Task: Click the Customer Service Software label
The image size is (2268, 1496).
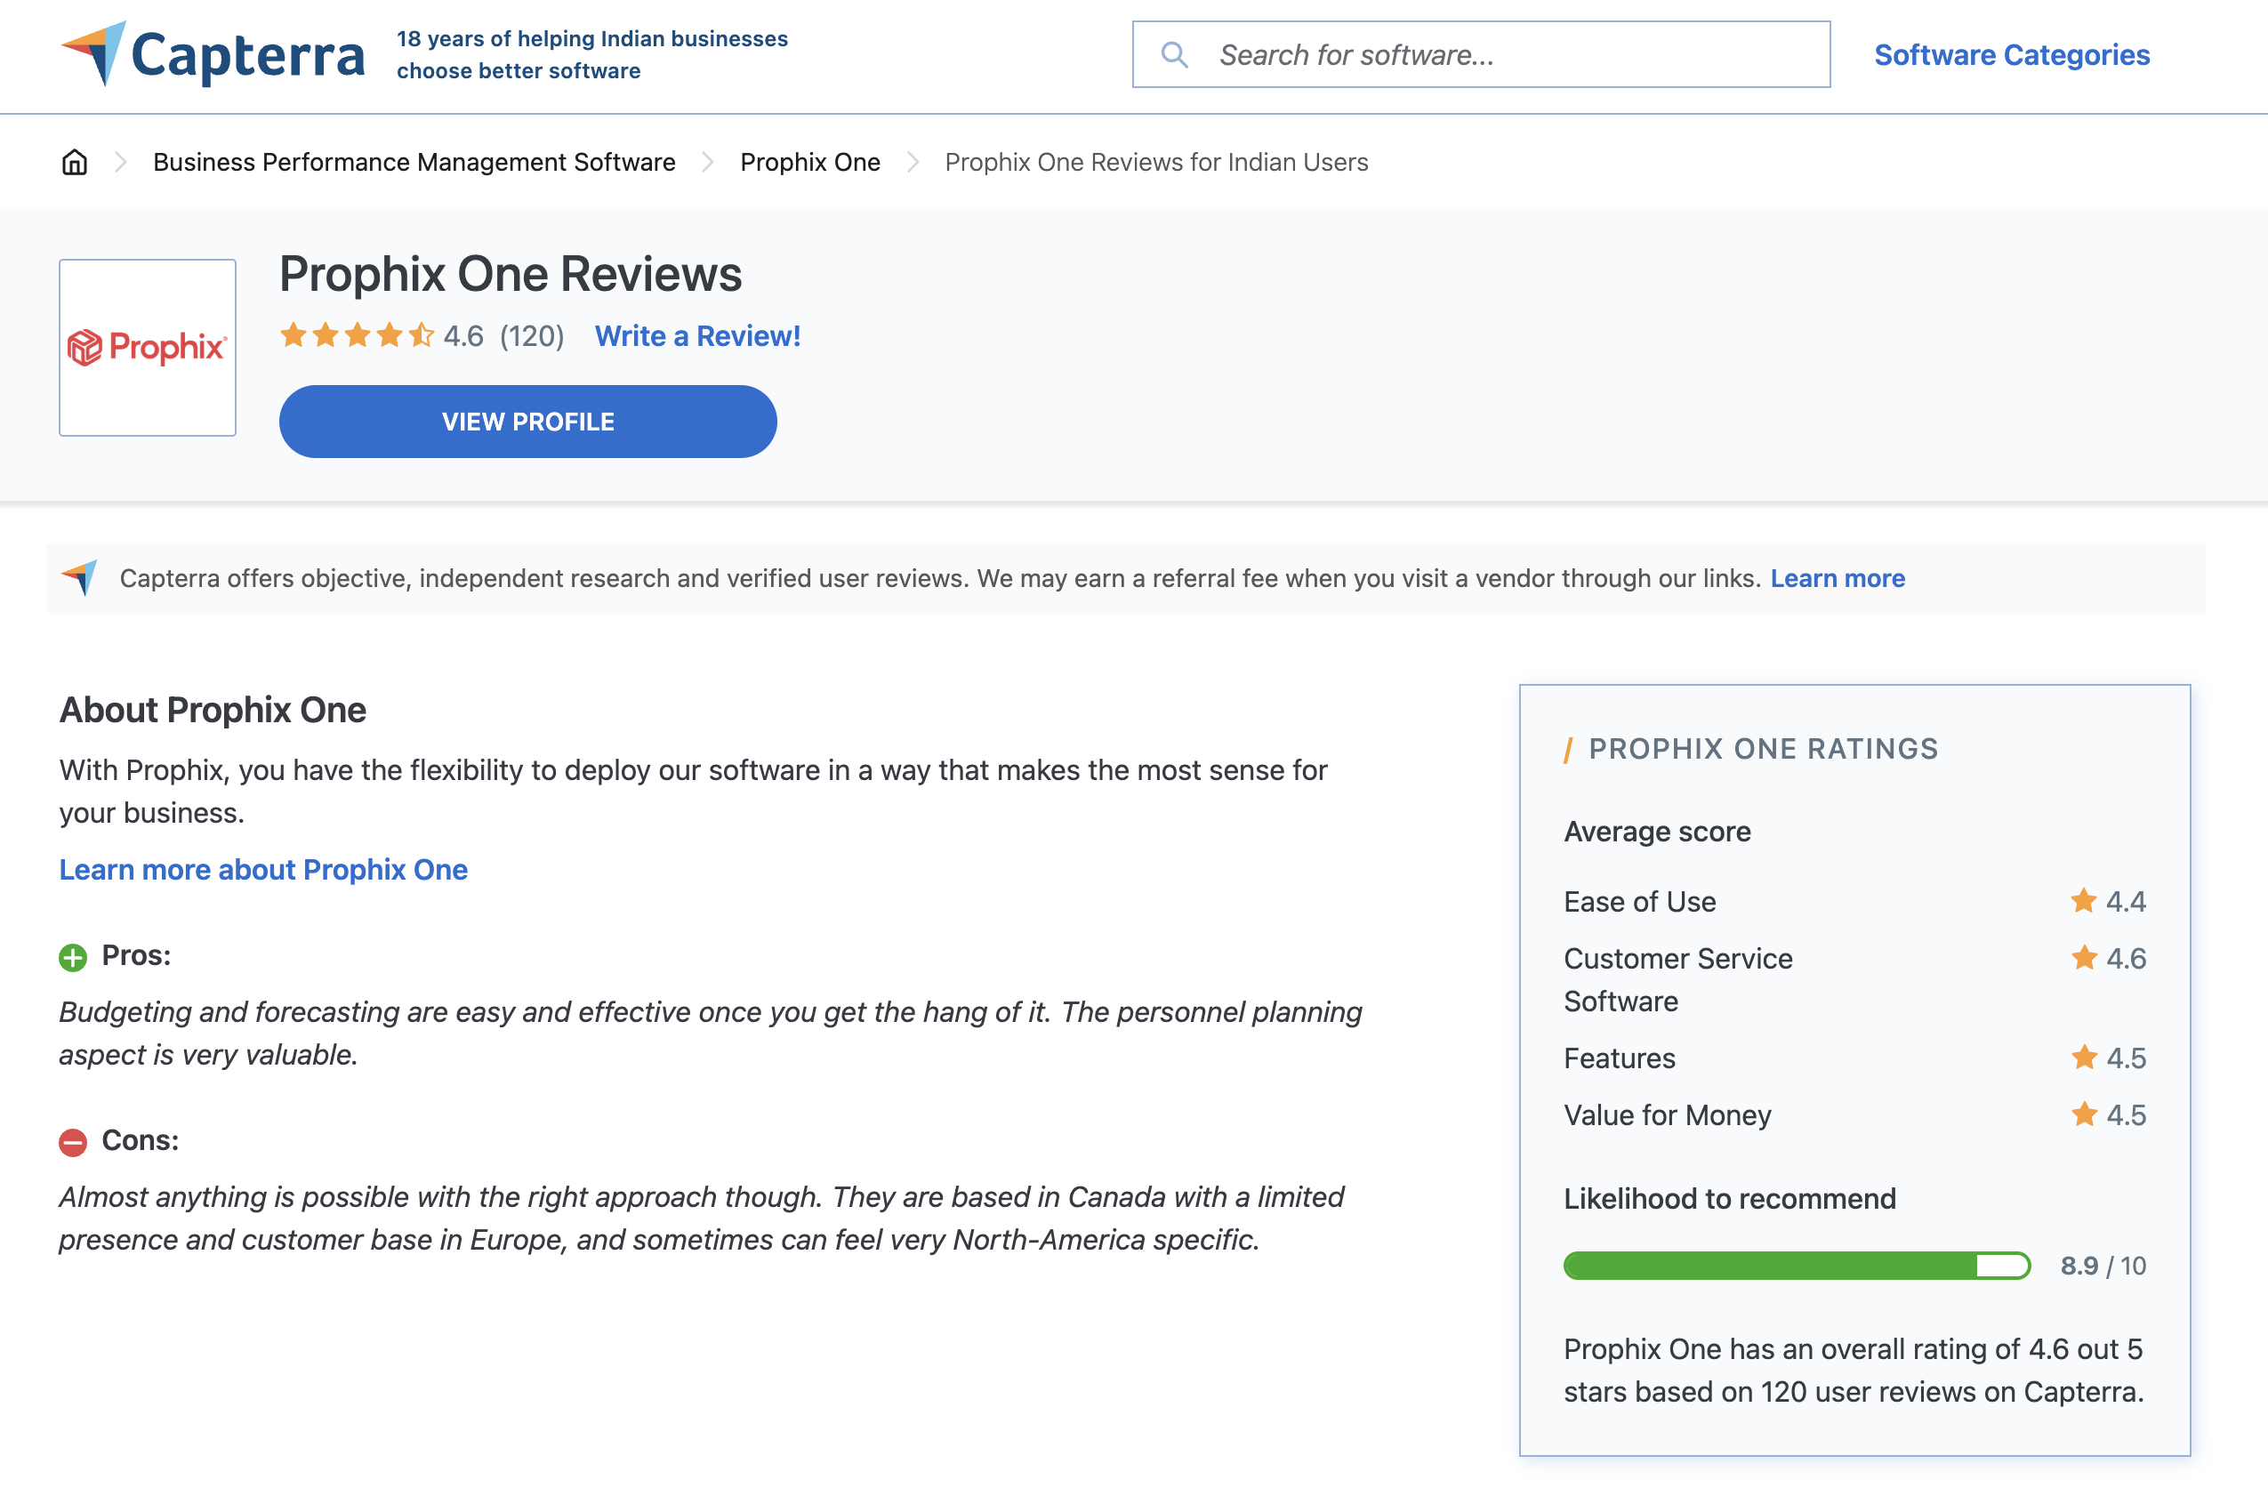Action: click(x=1678, y=980)
